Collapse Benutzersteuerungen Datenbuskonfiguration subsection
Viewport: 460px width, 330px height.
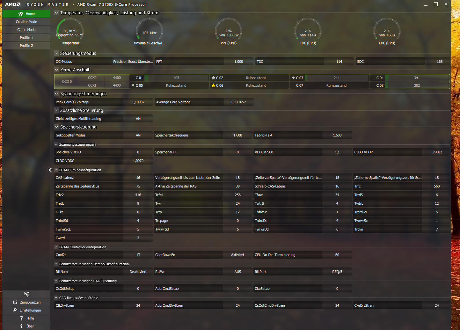tap(56, 264)
